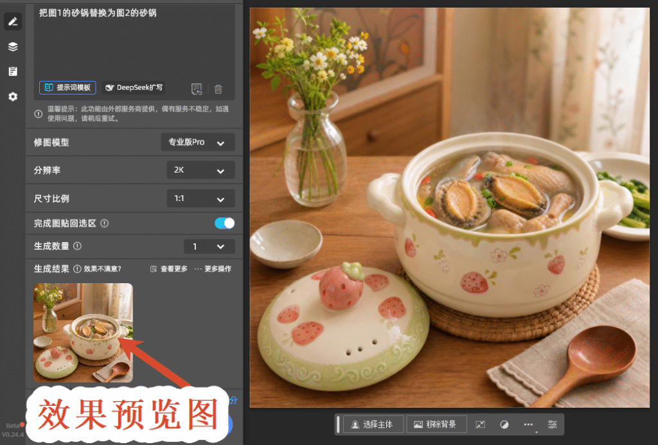Toggle 完成图贴回选区 switch off

point(224,223)
